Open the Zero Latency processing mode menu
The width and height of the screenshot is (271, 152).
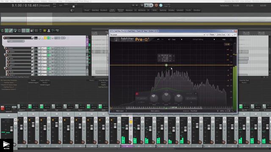pyautogui.click(x=155, y=111)
